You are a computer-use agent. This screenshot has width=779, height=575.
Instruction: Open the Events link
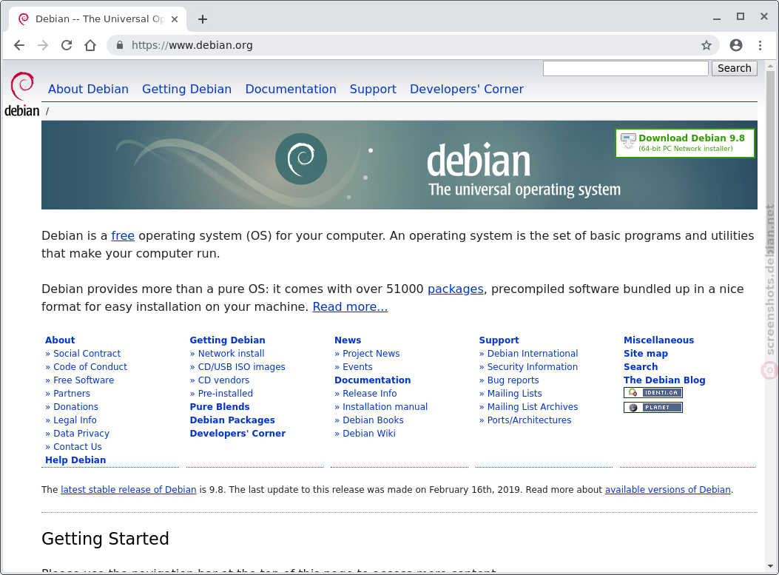[x=357, y=367]
